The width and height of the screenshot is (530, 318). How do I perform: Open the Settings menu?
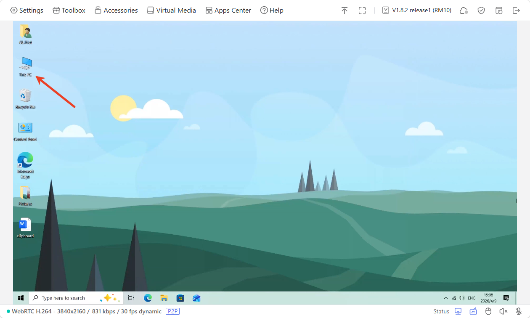click(x=26, y=11)
